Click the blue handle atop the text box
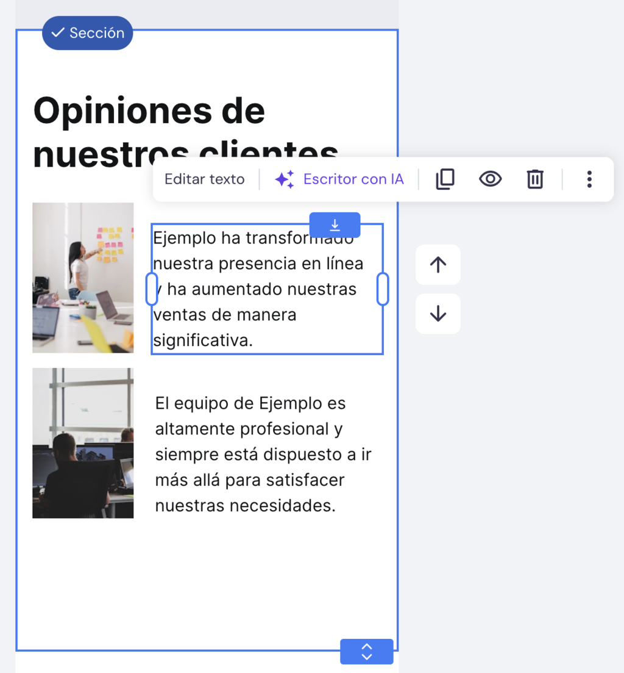The height and width of the screenshot is (673, 624). point(335,225)
